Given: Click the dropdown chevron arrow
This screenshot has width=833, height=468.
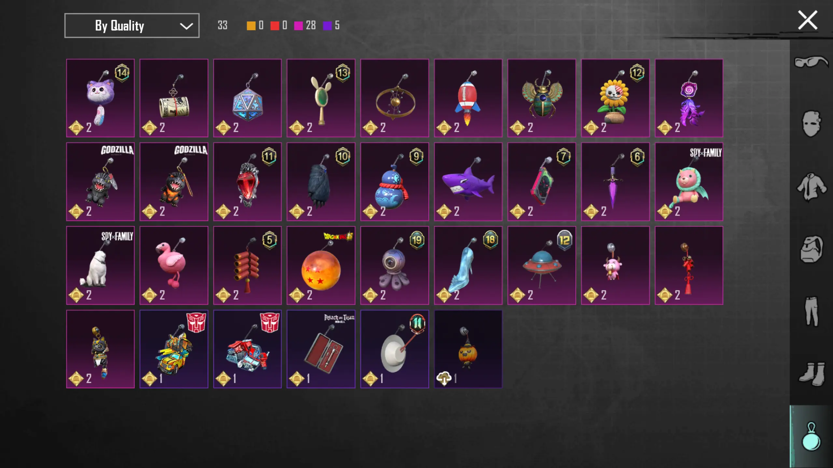Looking at the screenshot, I should (186, 26).
